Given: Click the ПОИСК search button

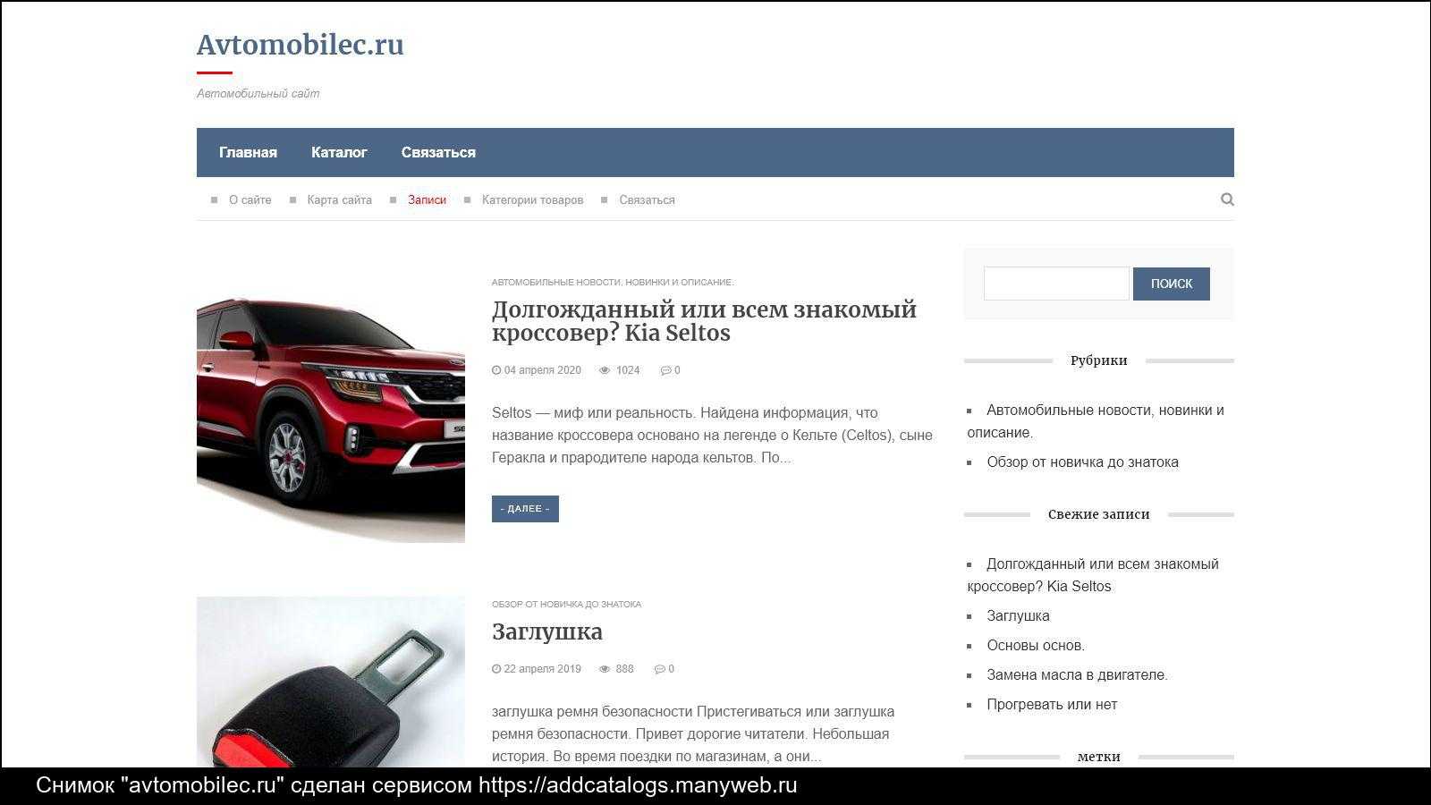Looking at the screenshot, I should (1172, 284).
